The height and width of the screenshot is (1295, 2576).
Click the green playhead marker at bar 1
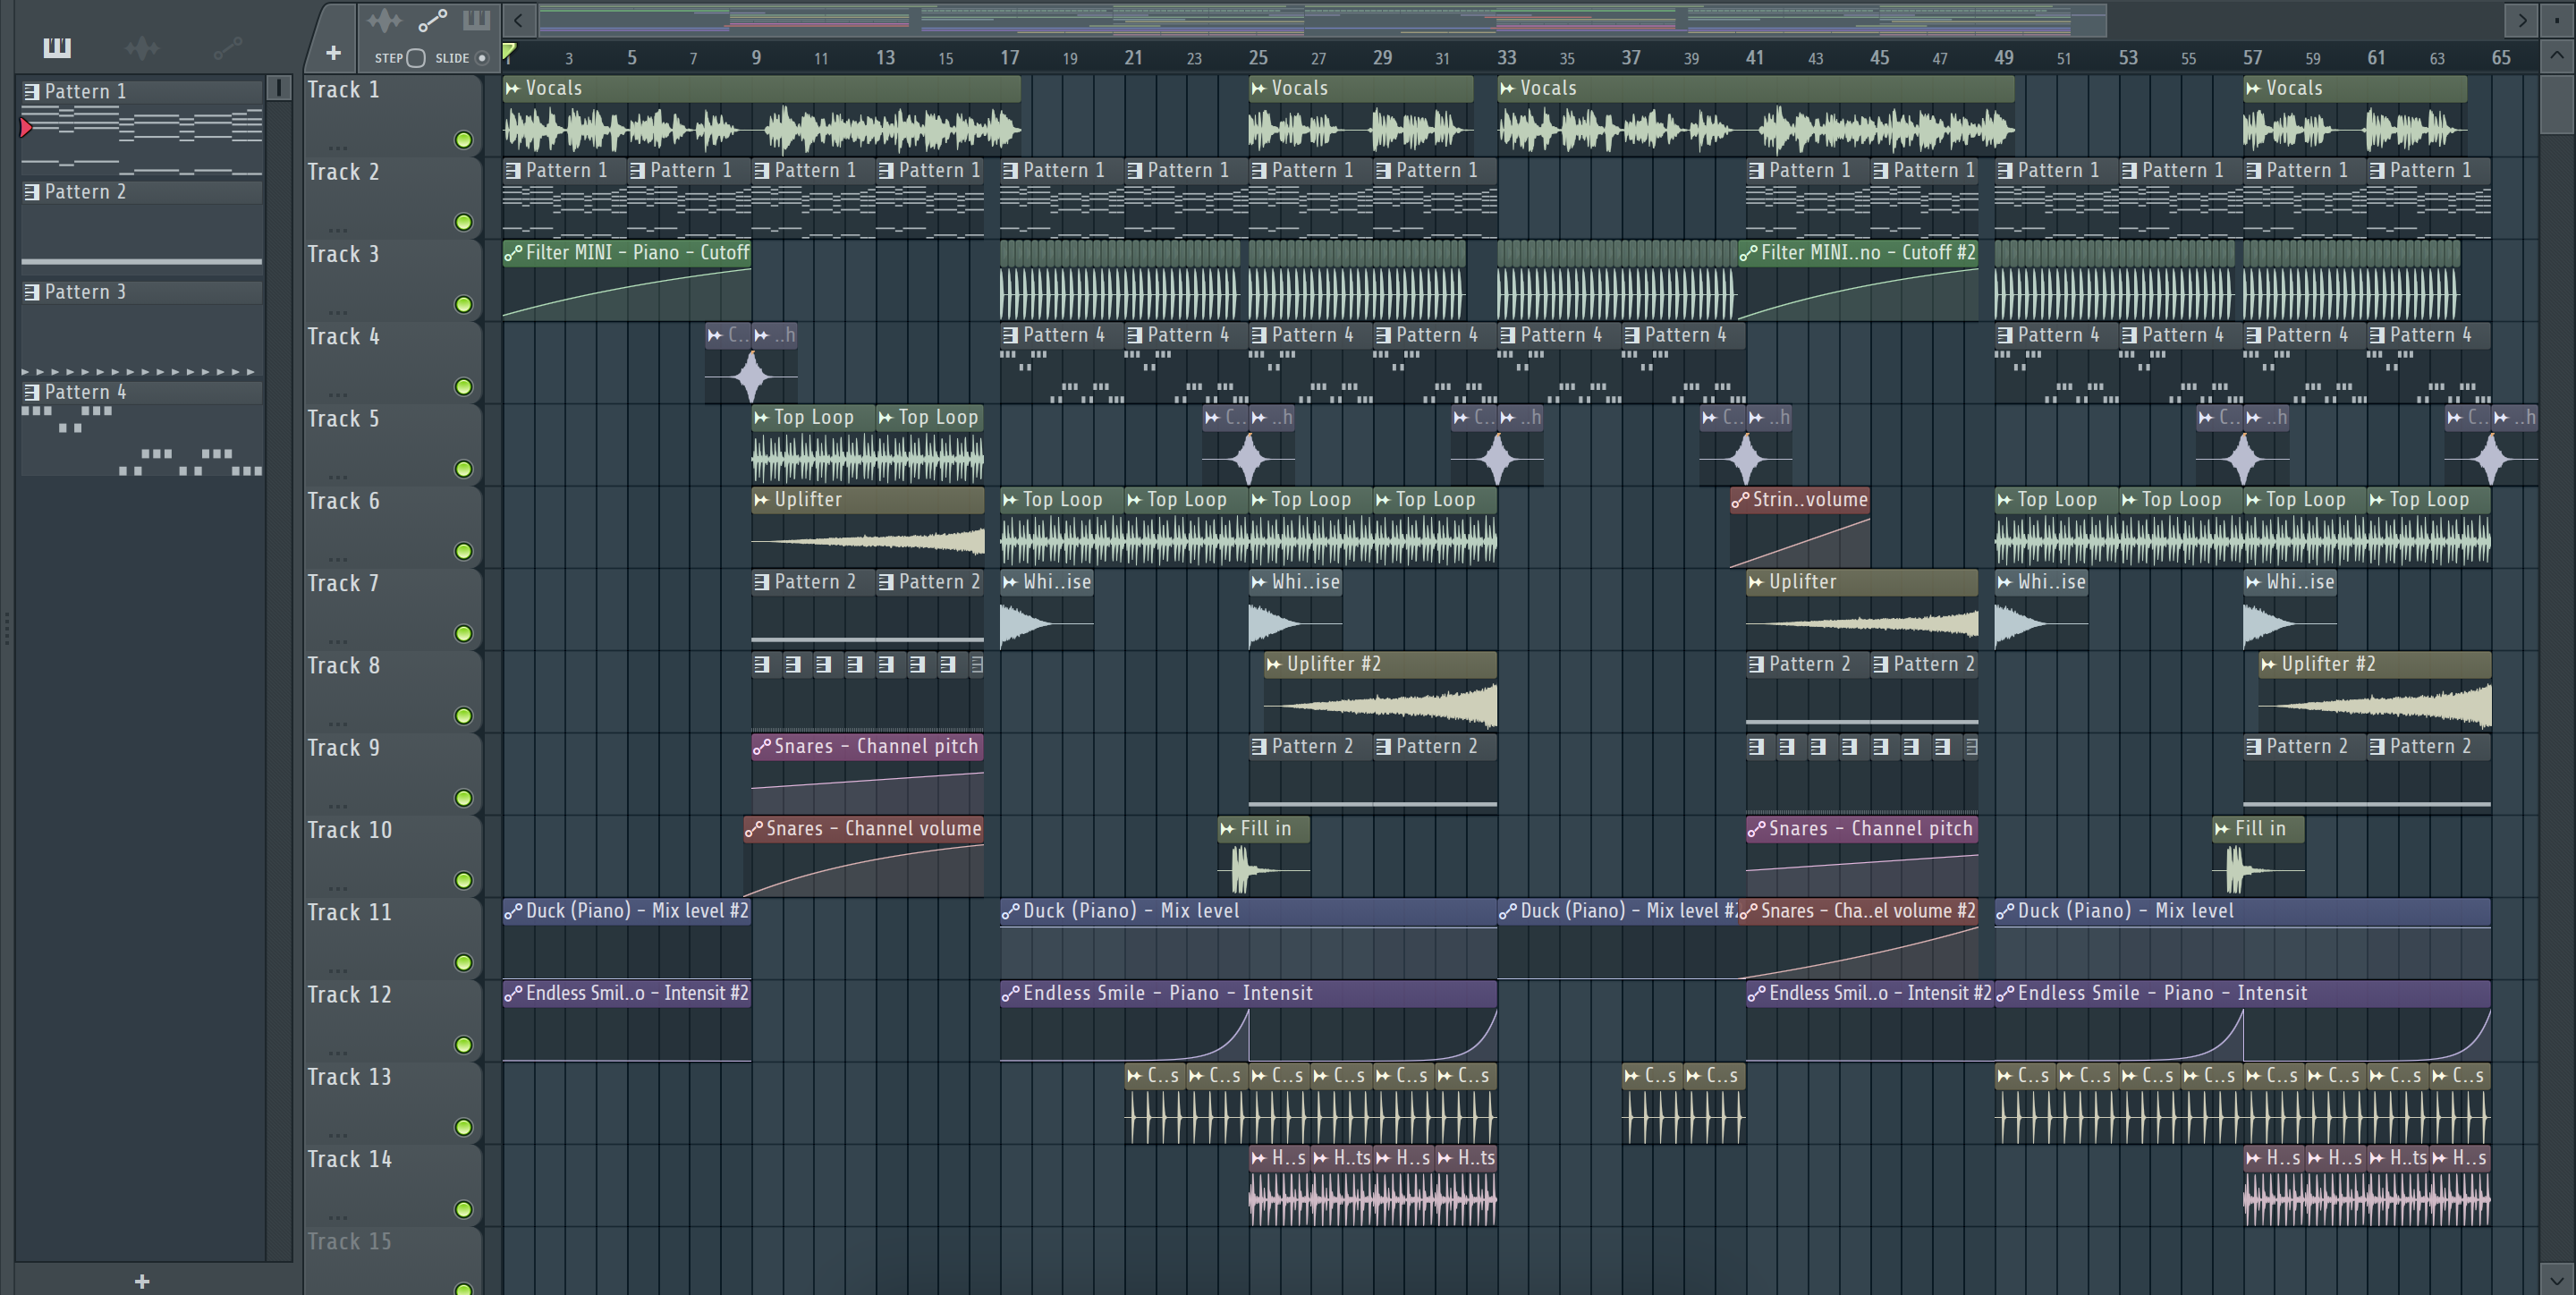(x=509, y=52)
